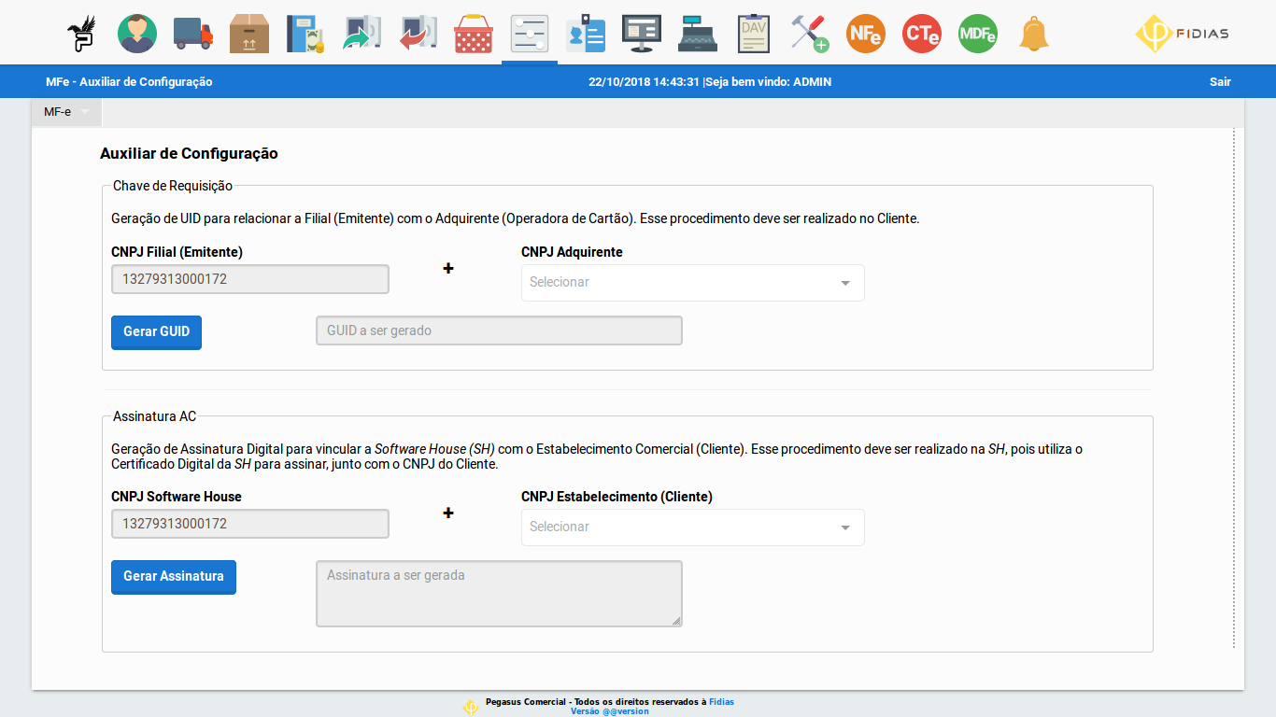
Task: Click the red shopping basket icon
Action: (x=474, y=34)
